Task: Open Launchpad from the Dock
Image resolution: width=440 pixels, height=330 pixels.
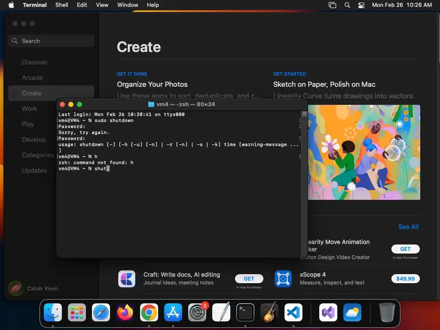Action: [77, 312]
